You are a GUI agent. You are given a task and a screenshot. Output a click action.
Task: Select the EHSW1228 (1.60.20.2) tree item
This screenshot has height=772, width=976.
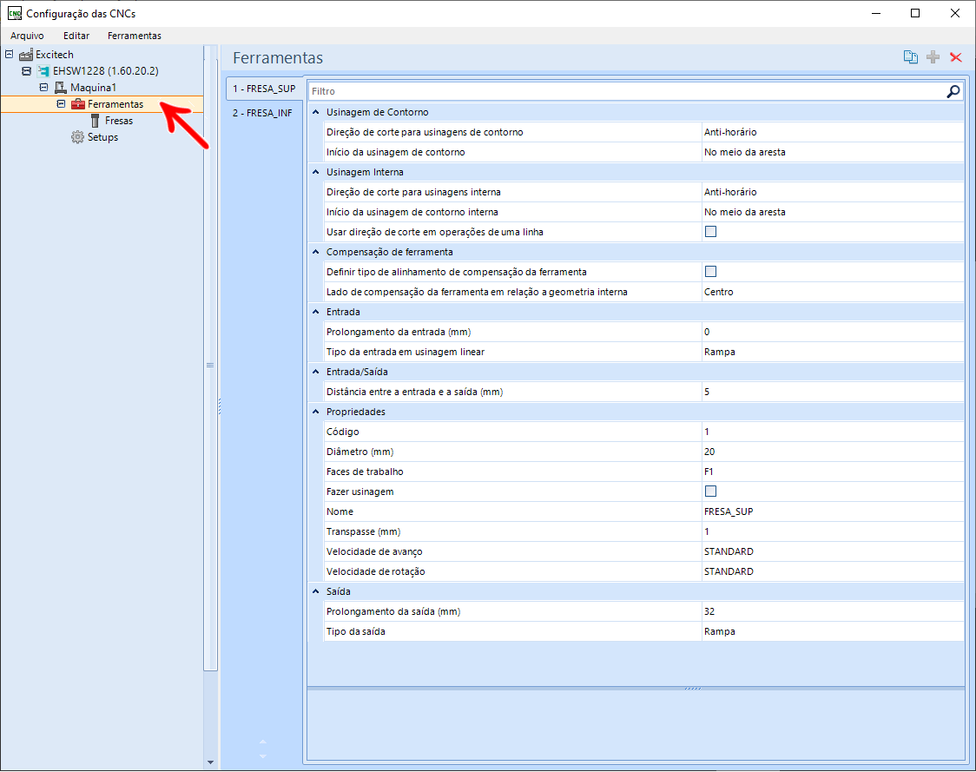click(x=105, y=71)
